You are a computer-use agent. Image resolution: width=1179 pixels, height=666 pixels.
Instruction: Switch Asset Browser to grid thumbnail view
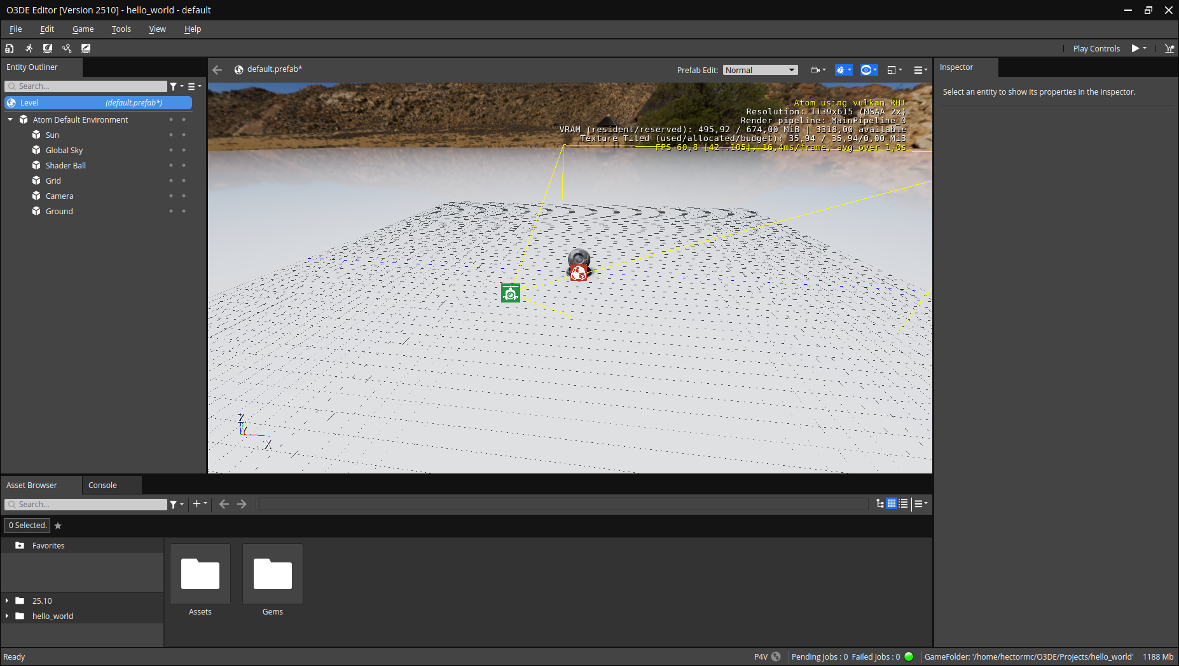point(892,503)
